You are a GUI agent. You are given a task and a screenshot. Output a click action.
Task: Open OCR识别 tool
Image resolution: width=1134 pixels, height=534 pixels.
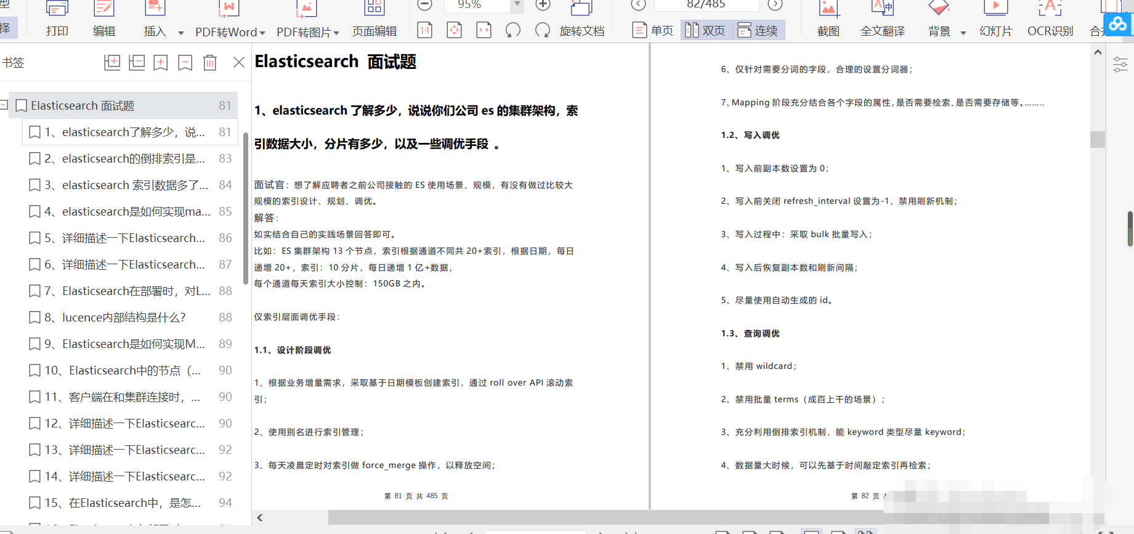pyautogui.click(x=1050, y=20)
